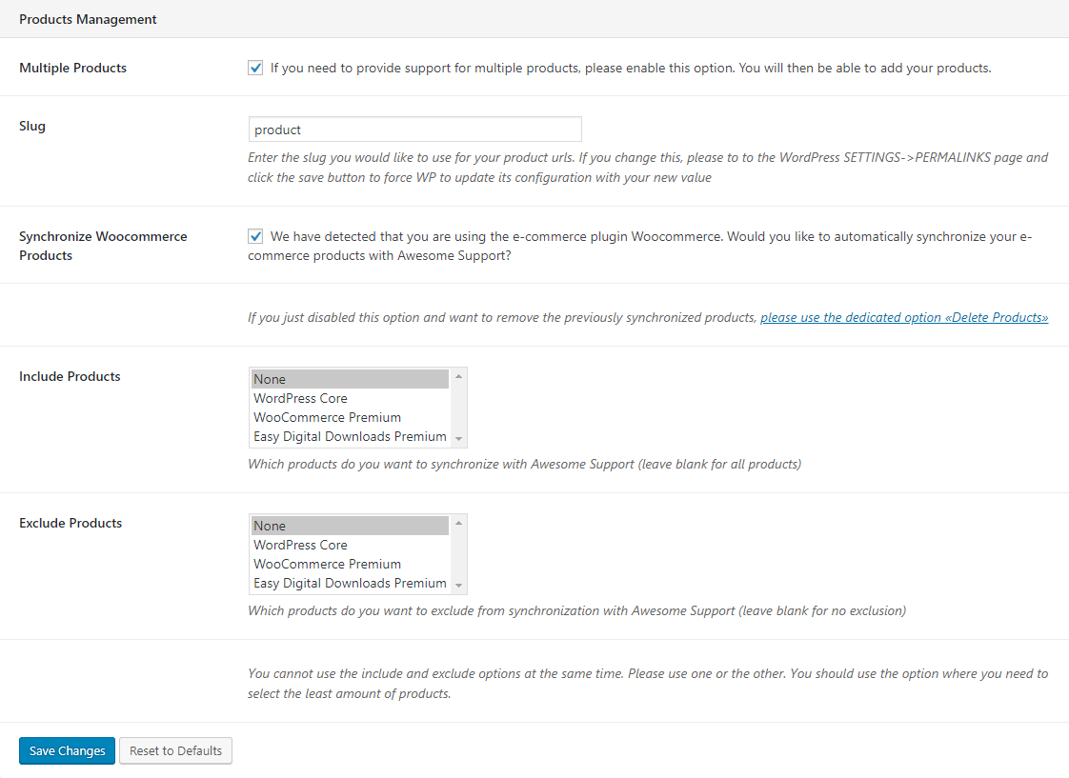The image size is (1069, 778).
Task: Click the Reset to Defaults button
Action: pyautogui.click(x=176, y=750)
